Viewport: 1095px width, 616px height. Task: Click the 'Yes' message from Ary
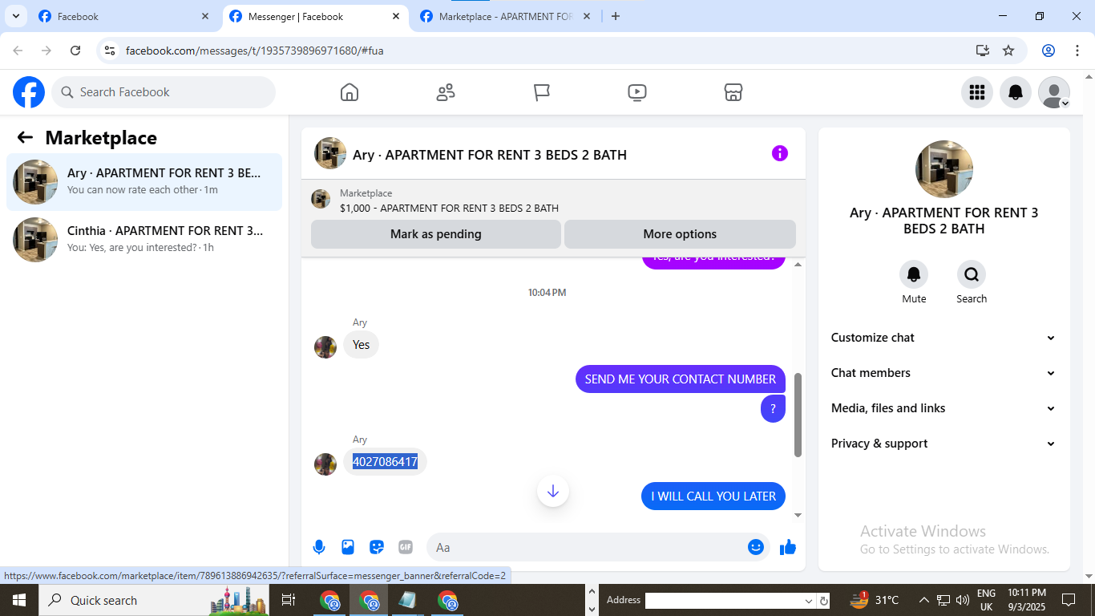tap(362, 345)
